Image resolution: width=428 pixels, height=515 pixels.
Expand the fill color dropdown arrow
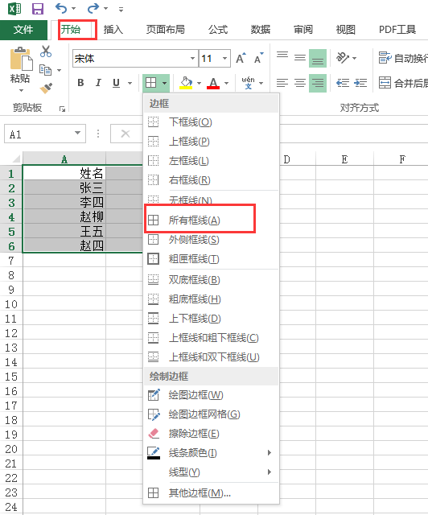click(x=199, y=83)
